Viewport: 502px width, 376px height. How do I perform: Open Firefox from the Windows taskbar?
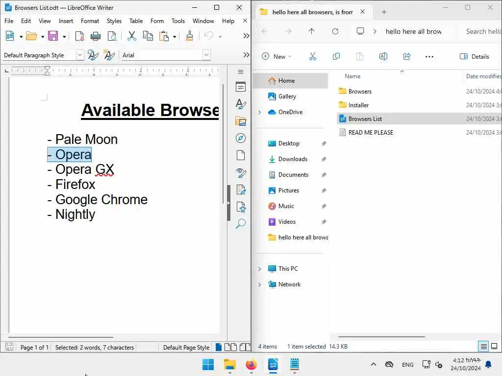click(251, 364)
